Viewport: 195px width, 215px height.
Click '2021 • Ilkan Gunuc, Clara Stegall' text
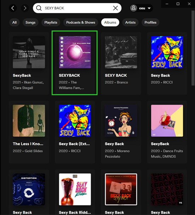click(x=28, y=85)
